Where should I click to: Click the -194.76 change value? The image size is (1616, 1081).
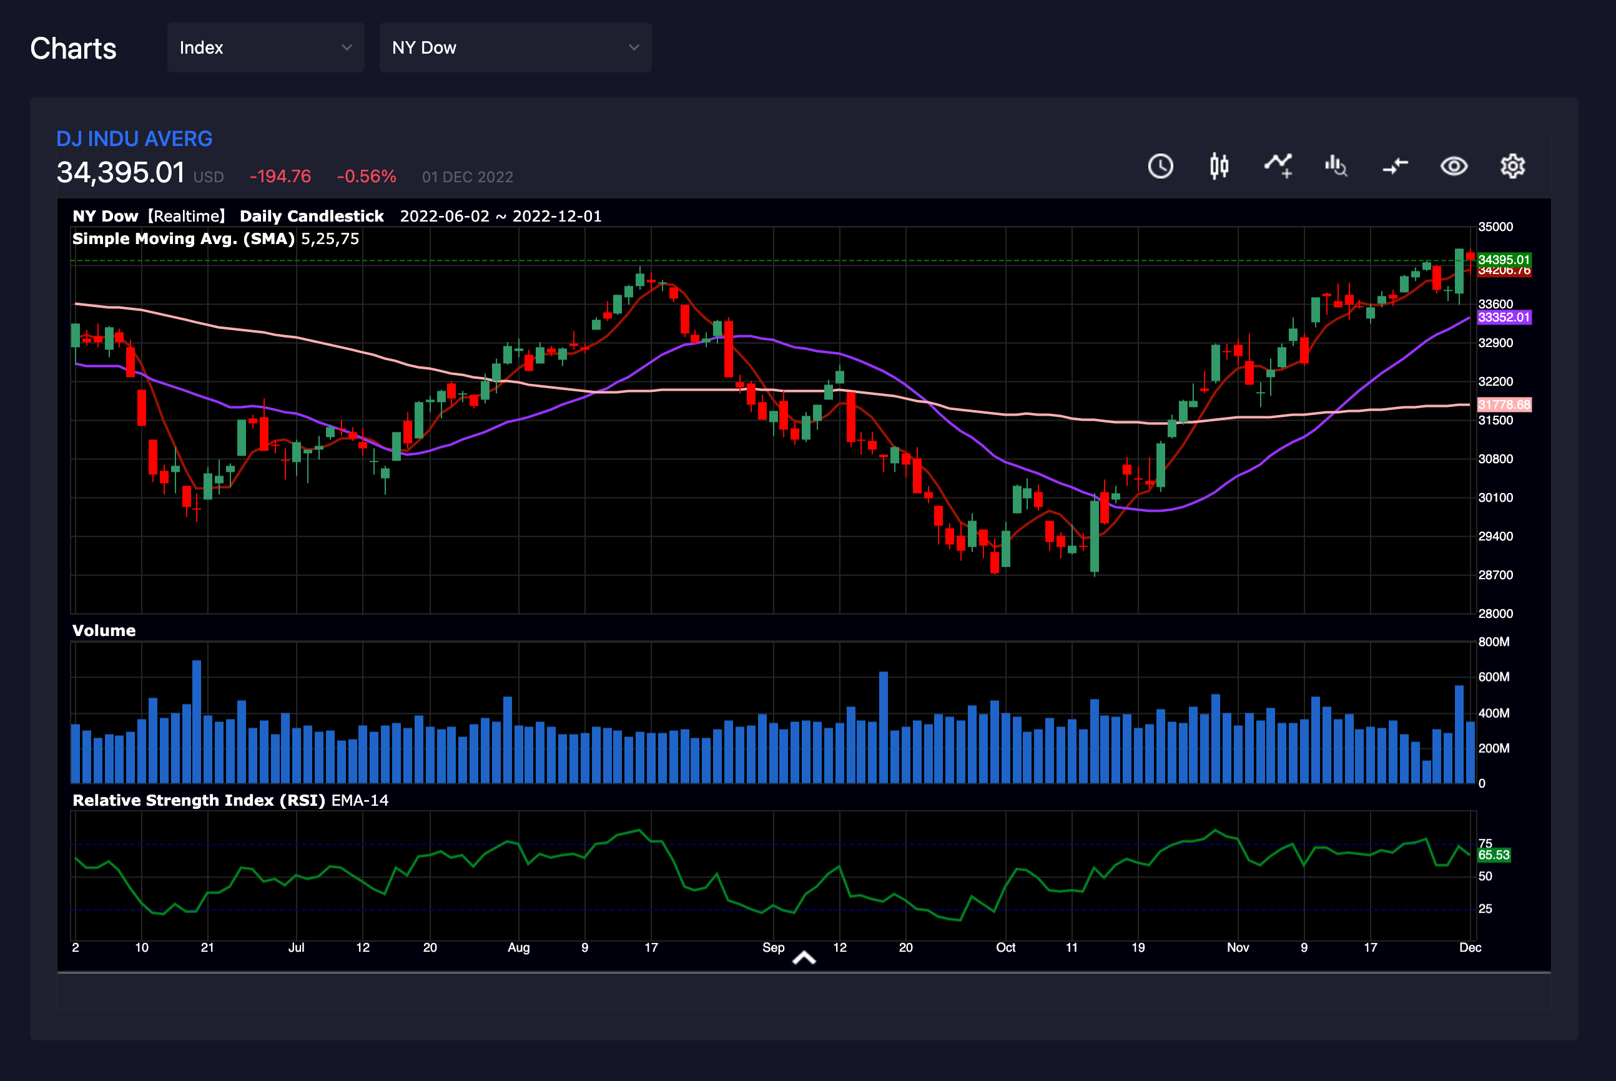click(x=280, y=177)
